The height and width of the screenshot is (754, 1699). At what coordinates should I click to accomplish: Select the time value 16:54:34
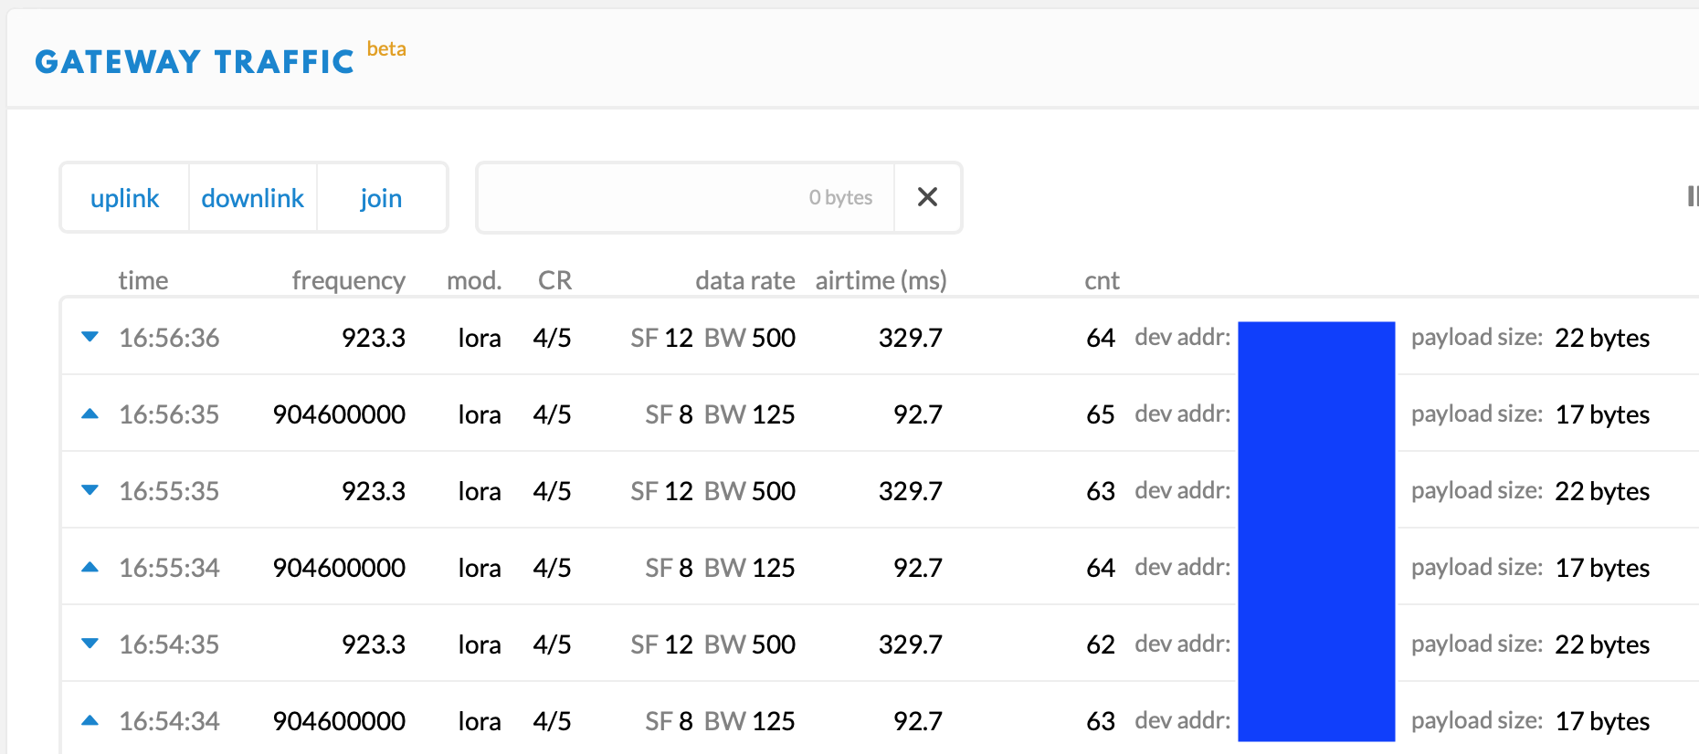(169, 721)
